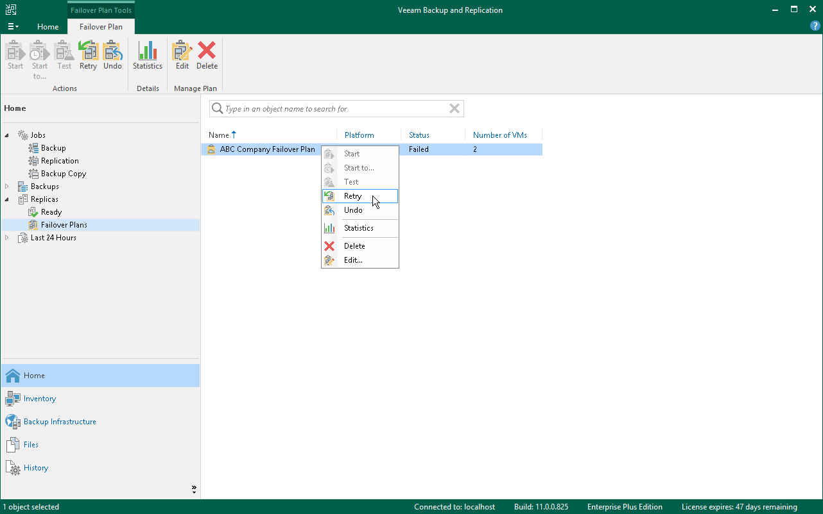Select the Backup Copy tree item
The height and width of the screenshot is (514, 823).
point(63,174)
